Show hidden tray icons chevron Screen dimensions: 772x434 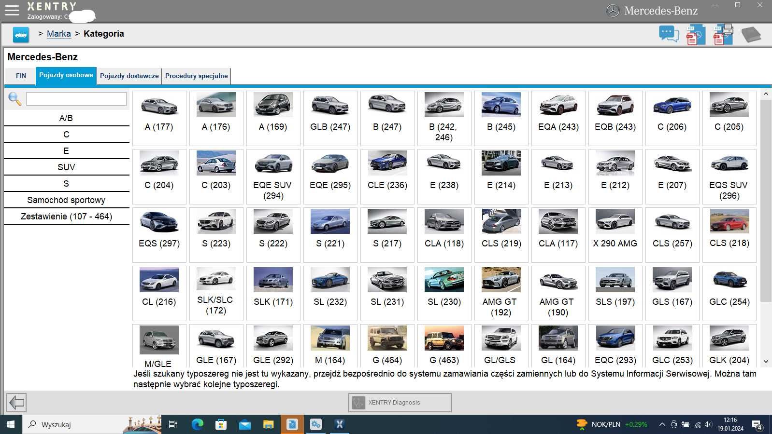[x=662, y=424]
